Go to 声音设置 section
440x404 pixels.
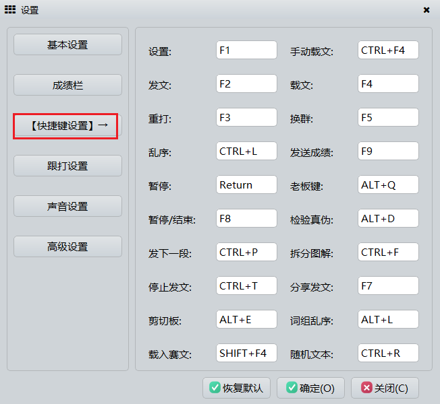click(x=67, y=206)
